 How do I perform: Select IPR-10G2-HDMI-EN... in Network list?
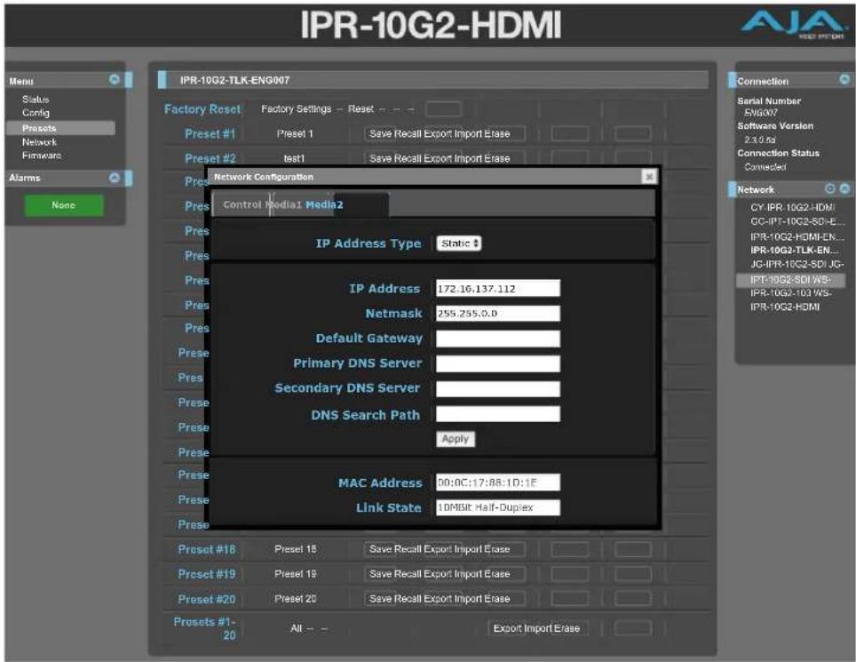pos(797,237)
